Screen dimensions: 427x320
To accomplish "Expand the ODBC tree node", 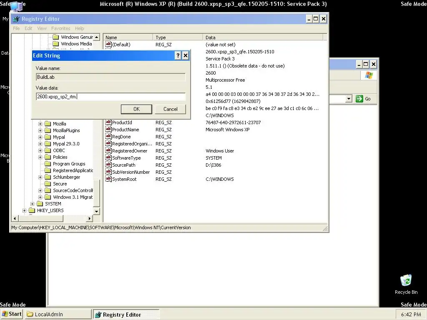I will click(x=40, y=150).
